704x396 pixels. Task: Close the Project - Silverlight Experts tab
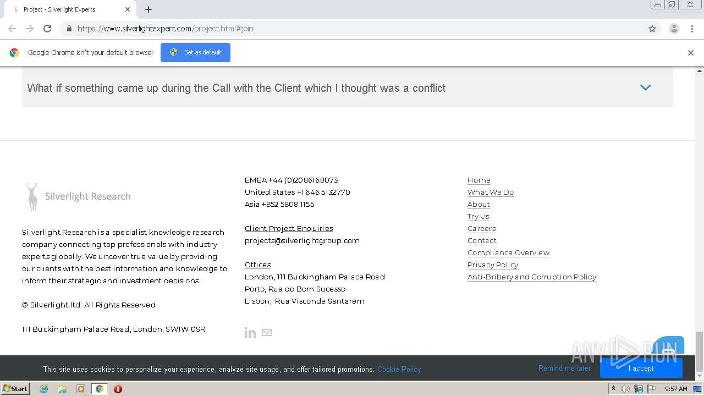click(128, 9)
